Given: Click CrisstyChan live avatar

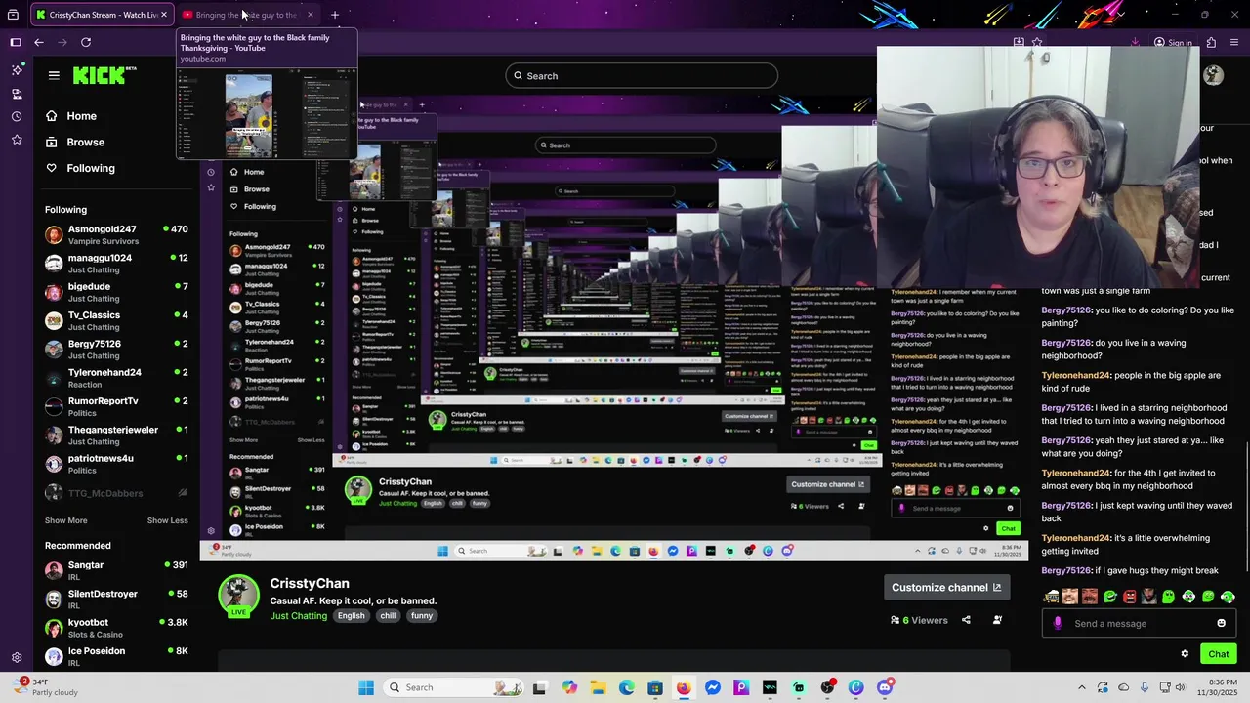Looking at the screenshot, I should (238, 596).
